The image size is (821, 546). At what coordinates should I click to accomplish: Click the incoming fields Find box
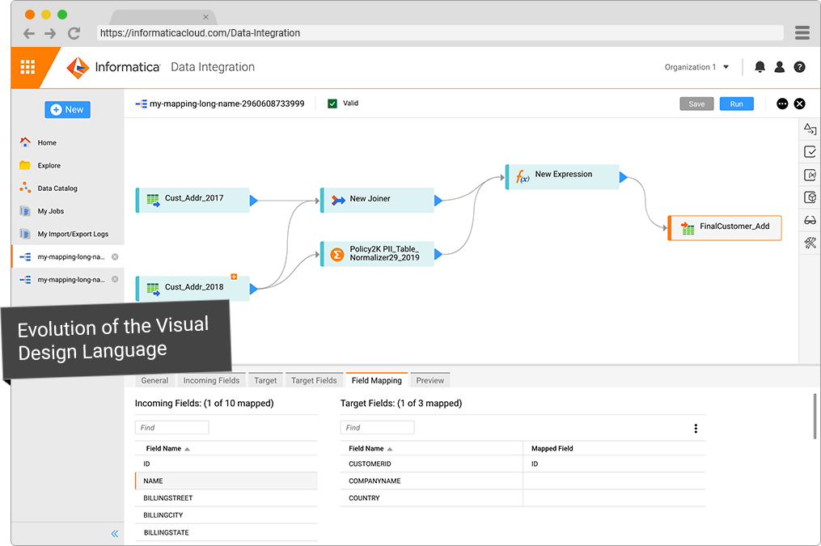(x=171, y=427)
